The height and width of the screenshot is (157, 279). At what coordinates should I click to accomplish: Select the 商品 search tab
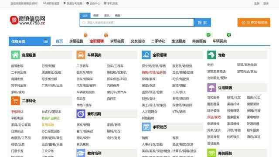118,16
